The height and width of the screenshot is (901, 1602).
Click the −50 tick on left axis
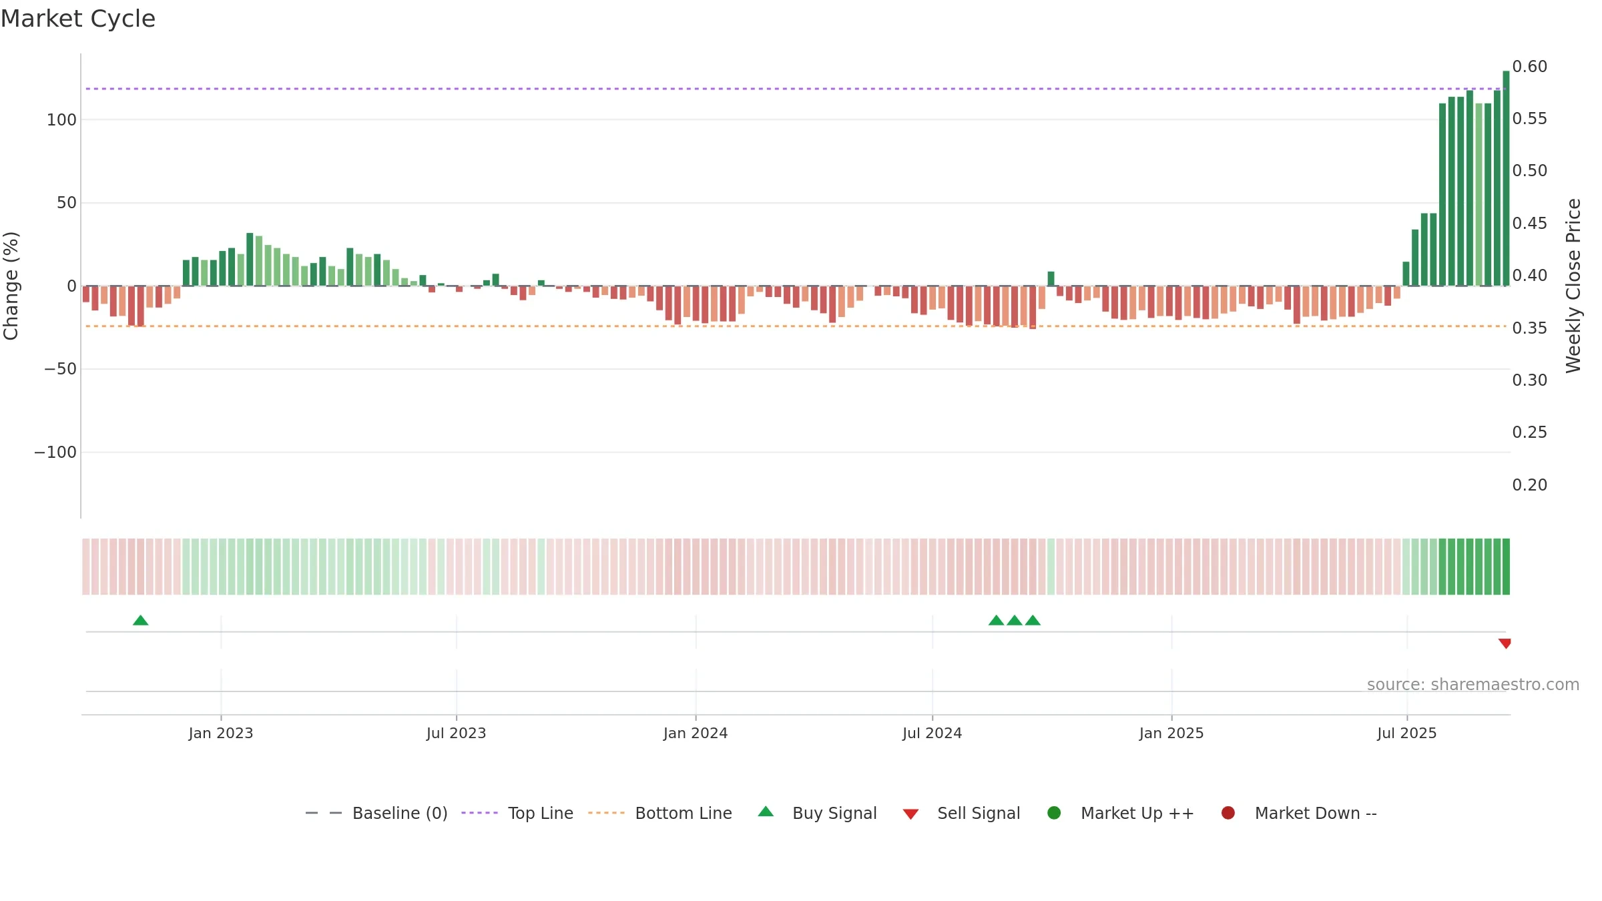tap(60, 369)
